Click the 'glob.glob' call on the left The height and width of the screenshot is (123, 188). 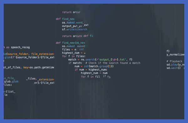coord(11,82)
